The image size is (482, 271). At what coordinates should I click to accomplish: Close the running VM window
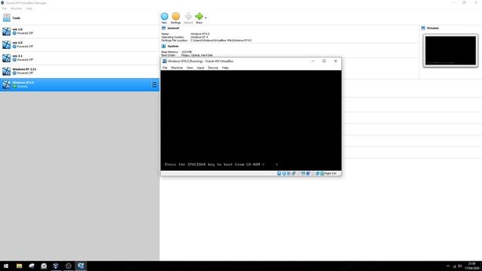click(335, 61)
